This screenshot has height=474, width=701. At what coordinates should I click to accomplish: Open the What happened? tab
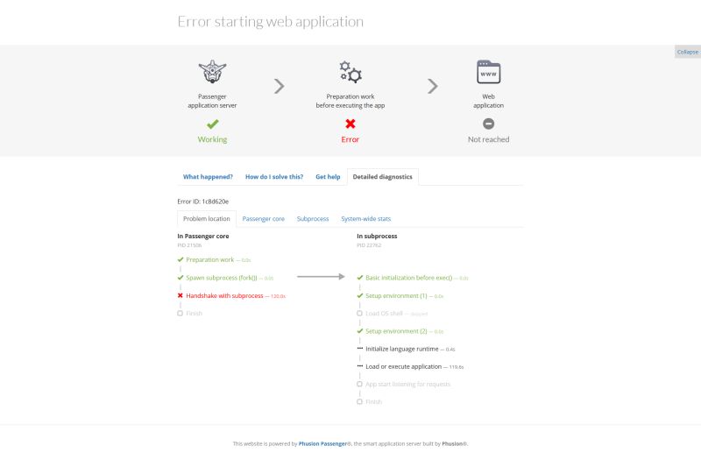[x=208, y=177]
